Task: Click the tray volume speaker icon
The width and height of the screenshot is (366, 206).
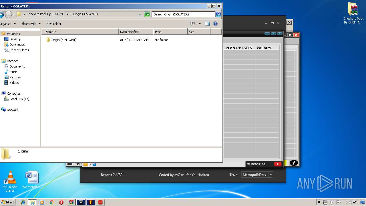Action: click(332, 202)
